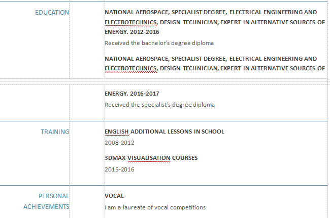This screenshot has height=218, width=330.
Task: Place cursor in 'Received the specialist's degree diploma'
Action: [x=159, y=105]
